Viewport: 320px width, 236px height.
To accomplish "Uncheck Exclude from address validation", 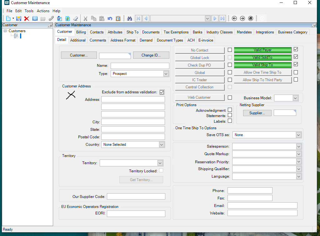I will coord(162,92).
